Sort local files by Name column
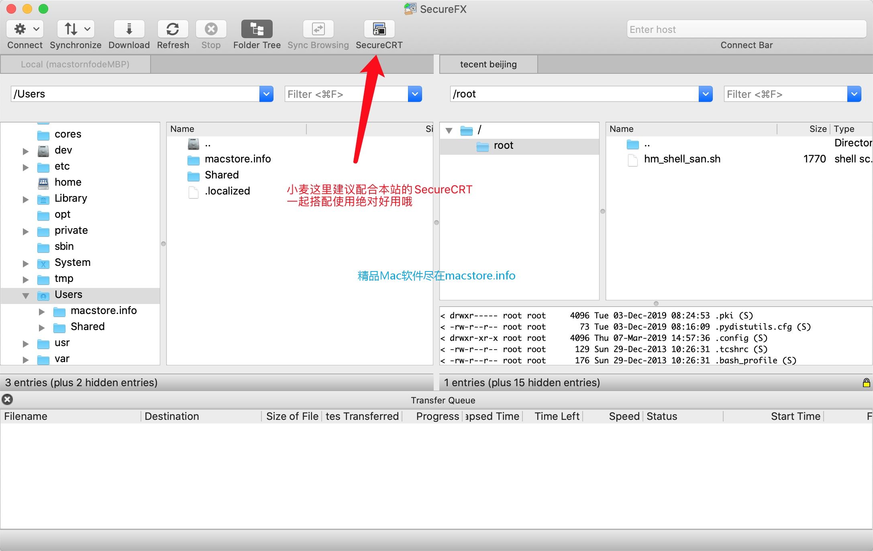The height and width of the screenshot is (551, 873). 237,129
